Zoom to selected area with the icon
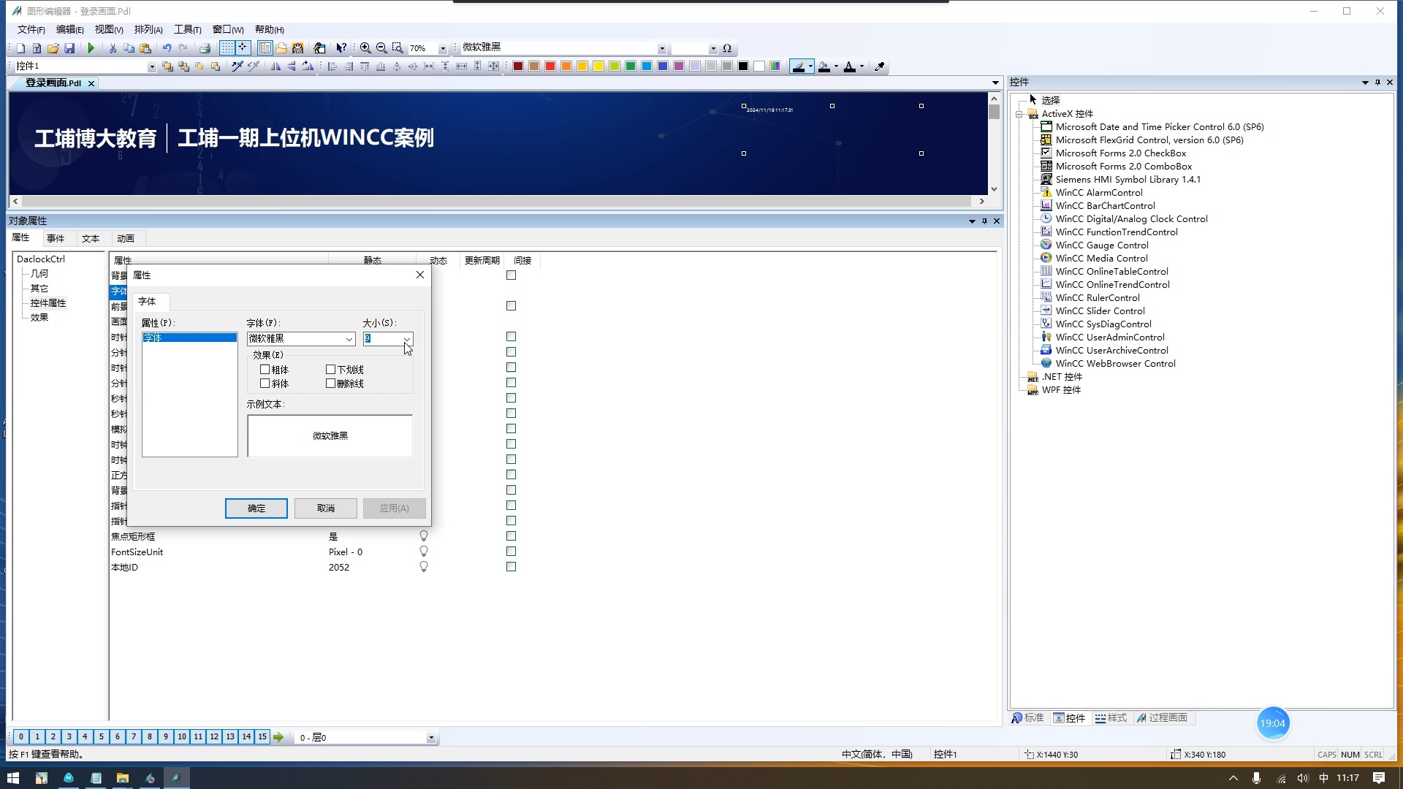 tap(398, 48)
